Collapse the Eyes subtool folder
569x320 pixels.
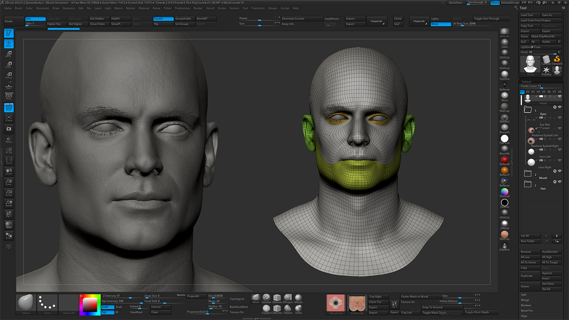click(x=527, y=110)
